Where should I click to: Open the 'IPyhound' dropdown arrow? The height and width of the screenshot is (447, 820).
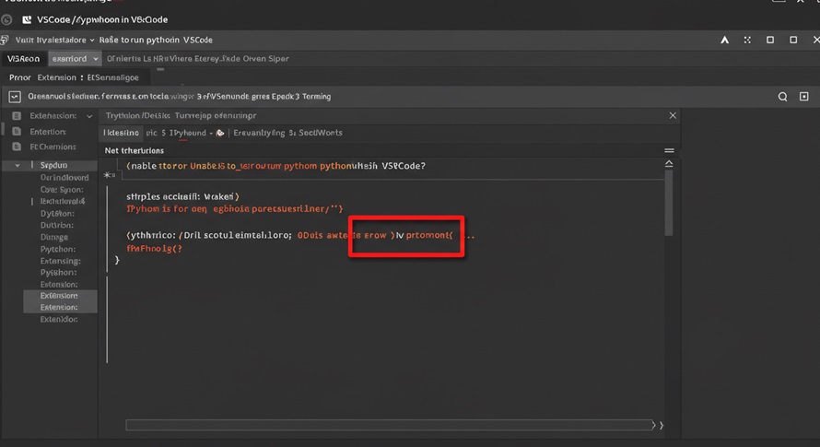(211, 134)
